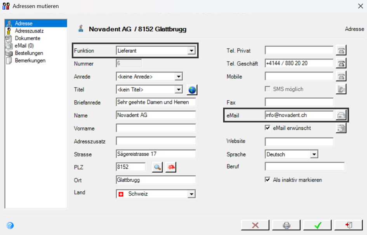Click the globe icon next to Titel
This screenshot has height=235, width=367.
click(192, 90)
